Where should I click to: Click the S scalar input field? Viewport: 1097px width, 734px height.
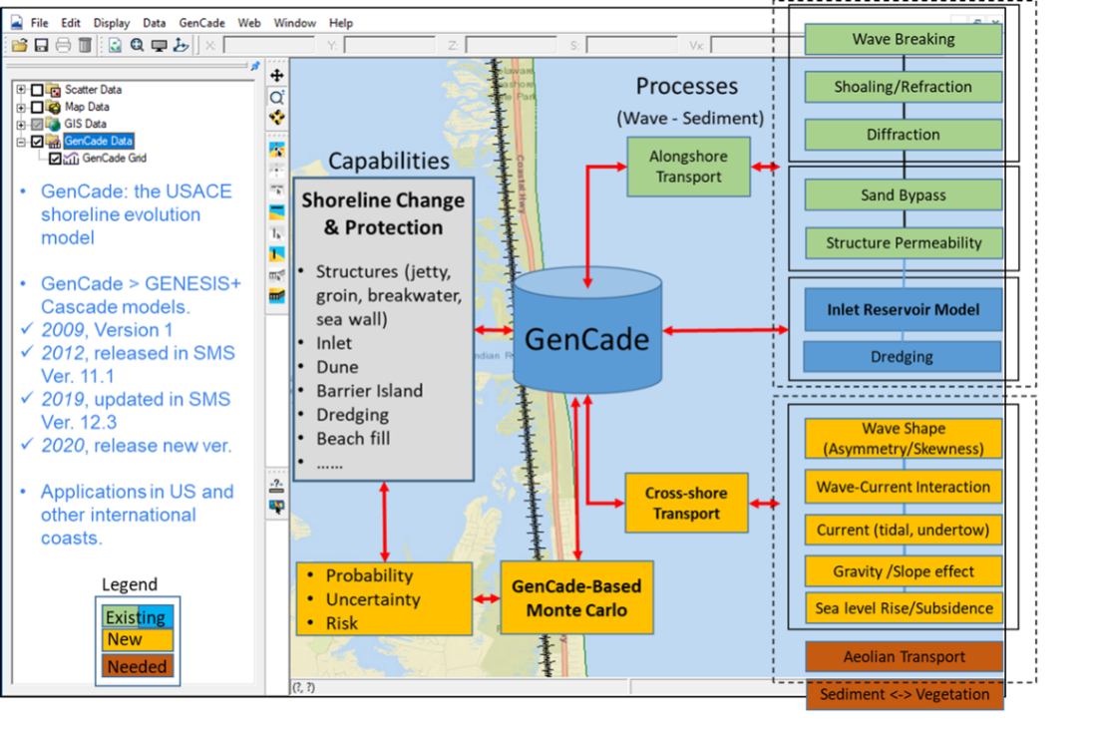631,46
